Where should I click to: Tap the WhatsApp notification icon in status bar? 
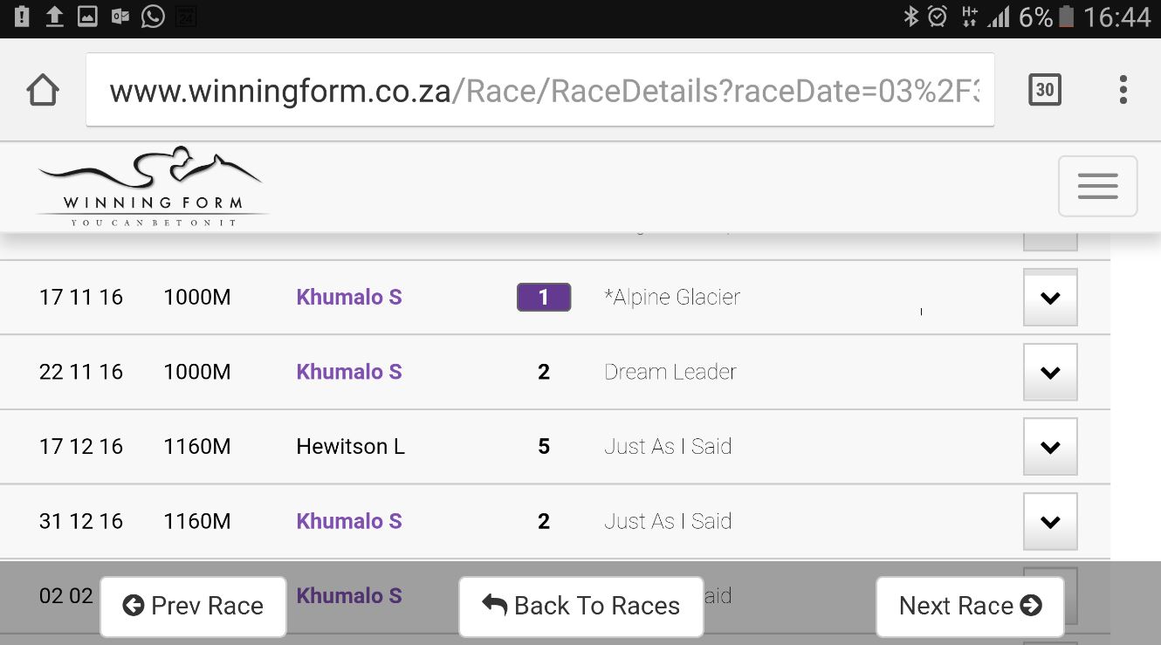pyautogui.click(x=153, y=16)
